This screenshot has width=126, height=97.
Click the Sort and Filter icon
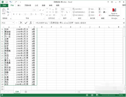point(104,9)
